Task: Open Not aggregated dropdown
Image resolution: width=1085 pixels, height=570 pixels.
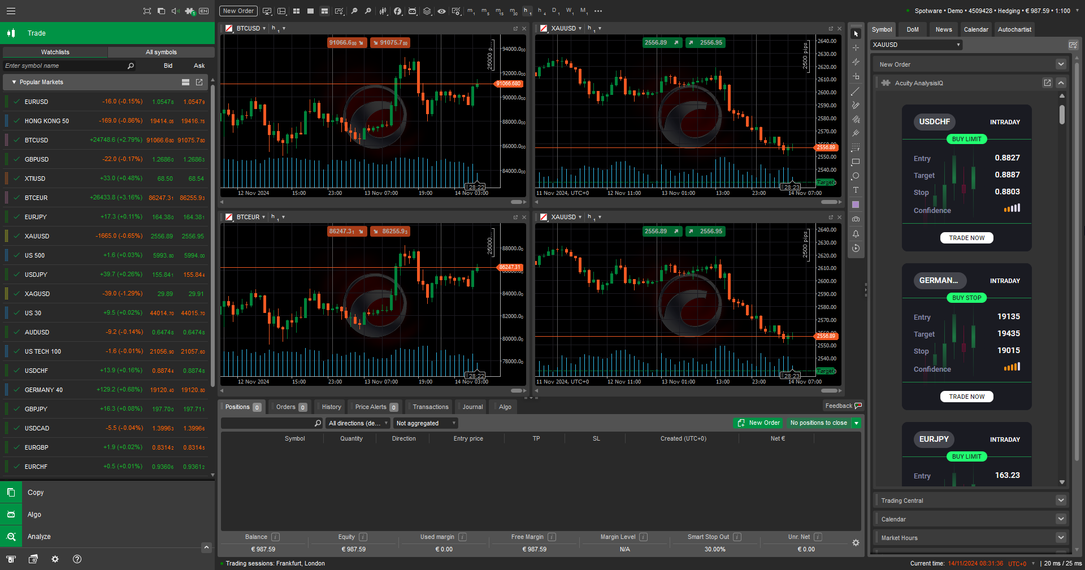Action: coord(426,423)
